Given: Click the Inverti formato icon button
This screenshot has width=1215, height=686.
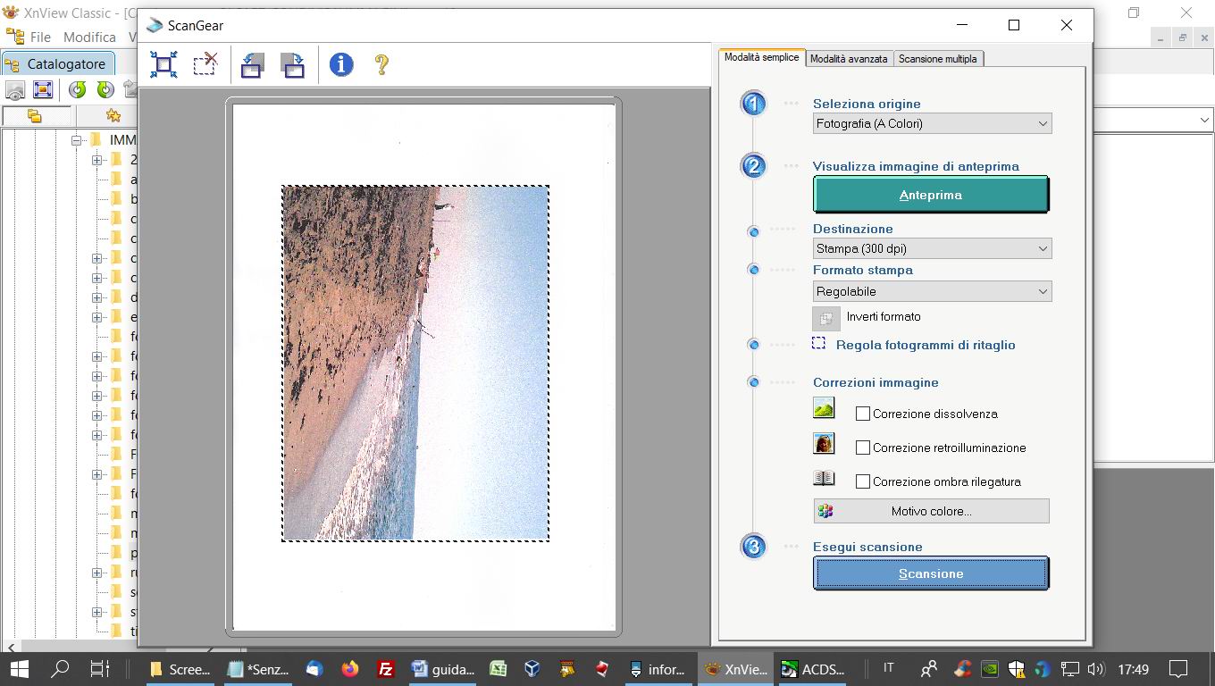Looking at the screenshot, I should click(x=826, y=318).
